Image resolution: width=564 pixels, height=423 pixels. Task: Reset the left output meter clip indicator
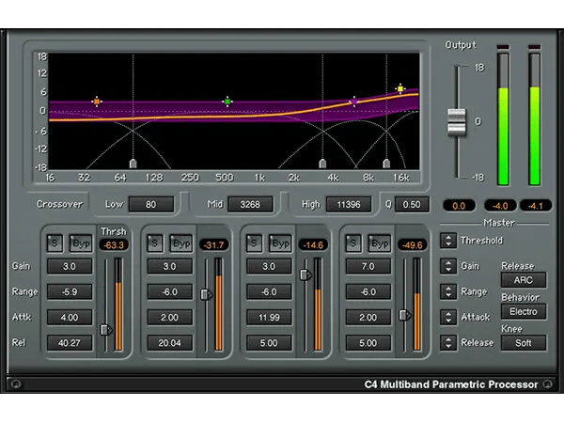(x=503, y=47)
